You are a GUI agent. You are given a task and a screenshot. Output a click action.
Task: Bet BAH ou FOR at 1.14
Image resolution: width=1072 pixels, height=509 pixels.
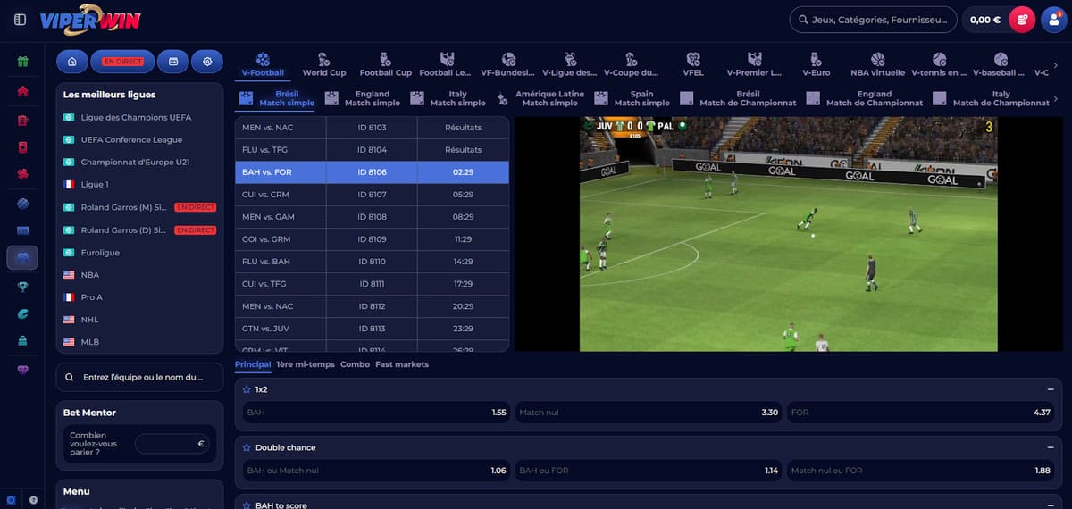click(649, 471)
